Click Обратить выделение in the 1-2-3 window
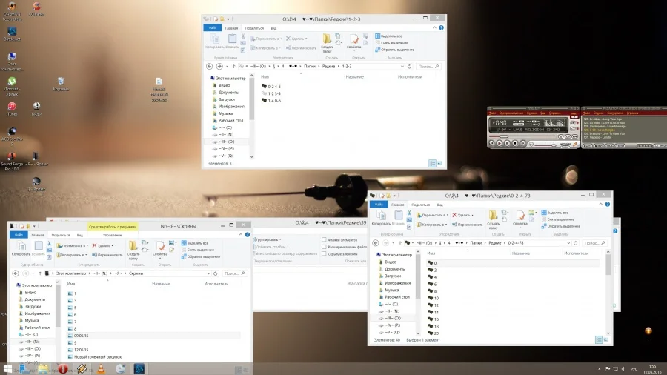 (x=396, y=50)
